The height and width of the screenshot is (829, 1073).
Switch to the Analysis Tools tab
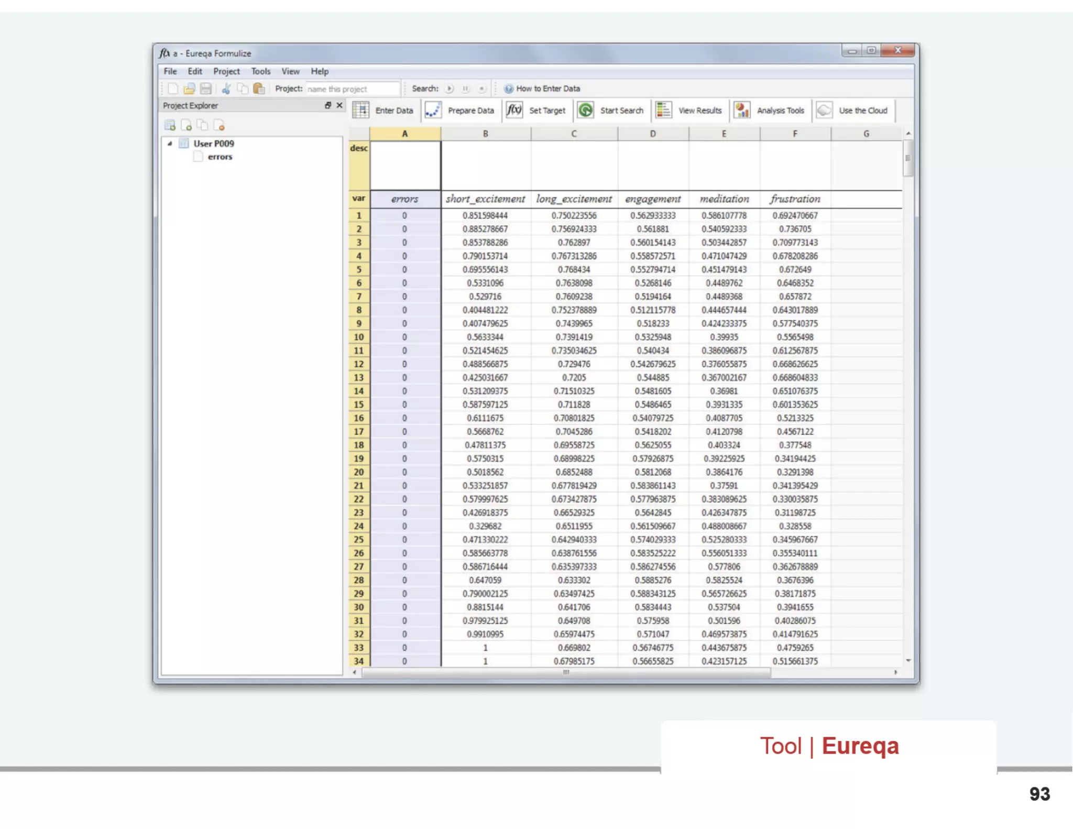coord(770,110)
